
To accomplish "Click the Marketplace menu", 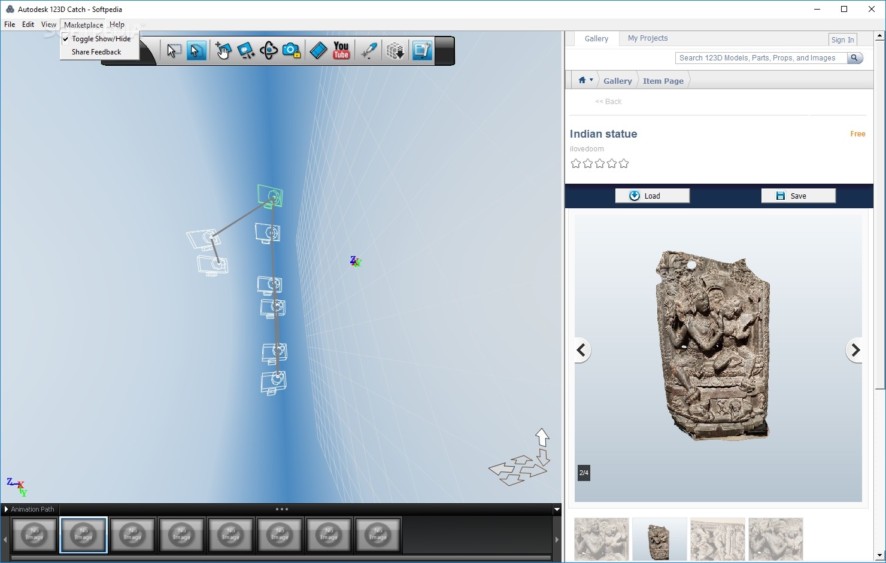I will [x=83, y=25].
